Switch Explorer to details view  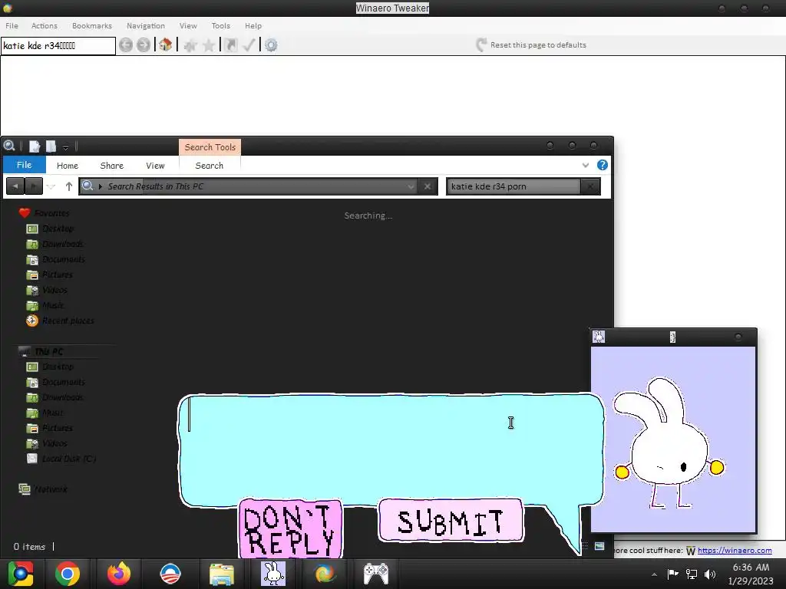(x=585, y=546)
